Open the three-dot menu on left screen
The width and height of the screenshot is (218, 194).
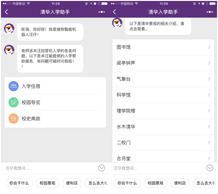tap(102, 12)
